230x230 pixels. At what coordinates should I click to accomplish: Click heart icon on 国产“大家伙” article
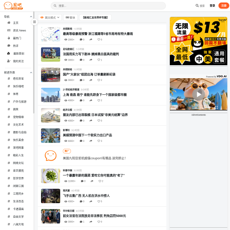tap(99, 80)
